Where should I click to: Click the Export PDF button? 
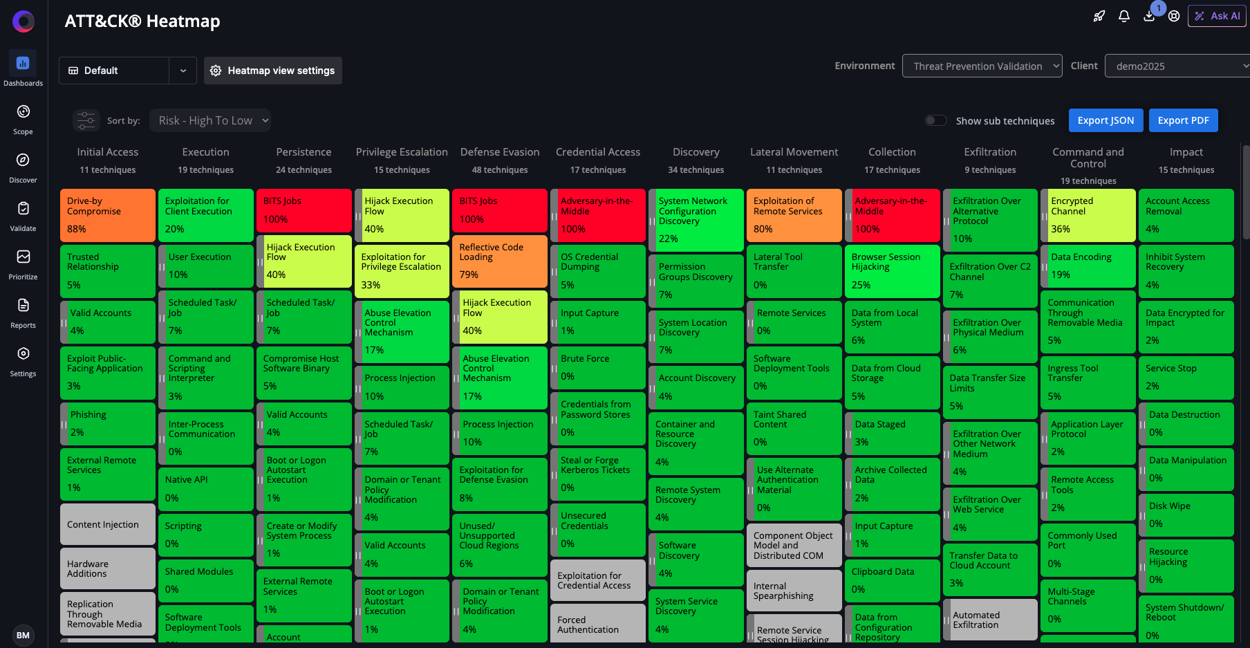[x=1183, y=120]
